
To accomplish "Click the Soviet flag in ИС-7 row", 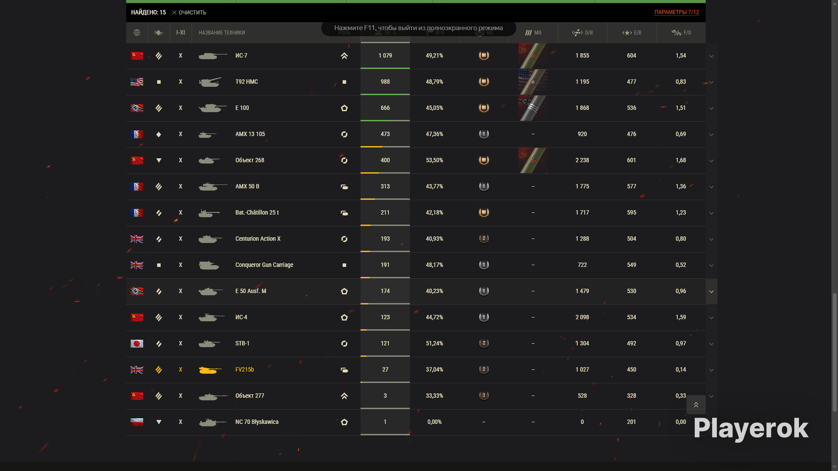I will click(x=137, y=56).
